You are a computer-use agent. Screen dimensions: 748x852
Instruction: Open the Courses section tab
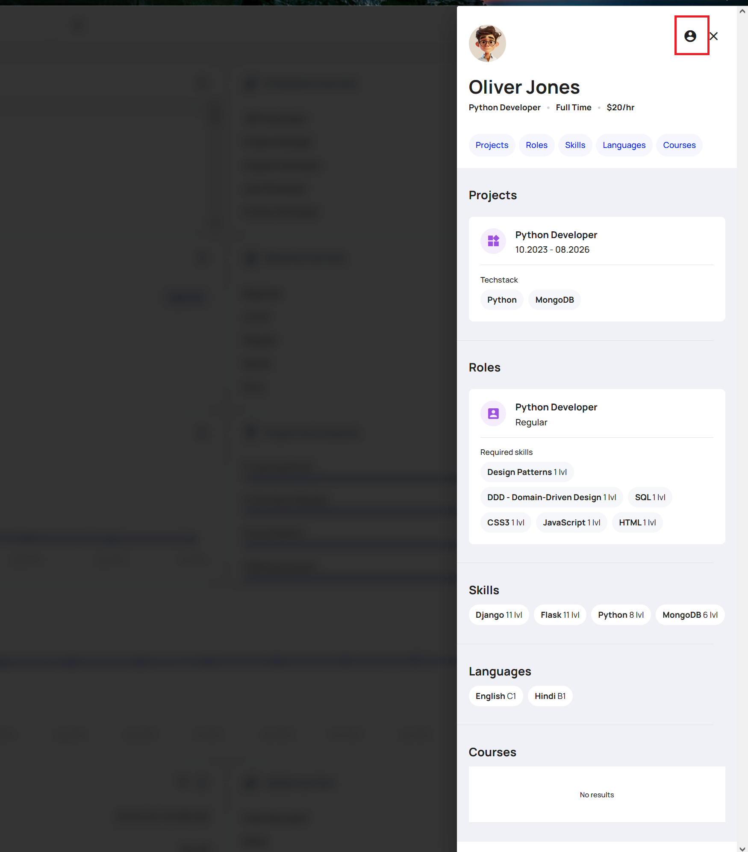pos(679,145)
